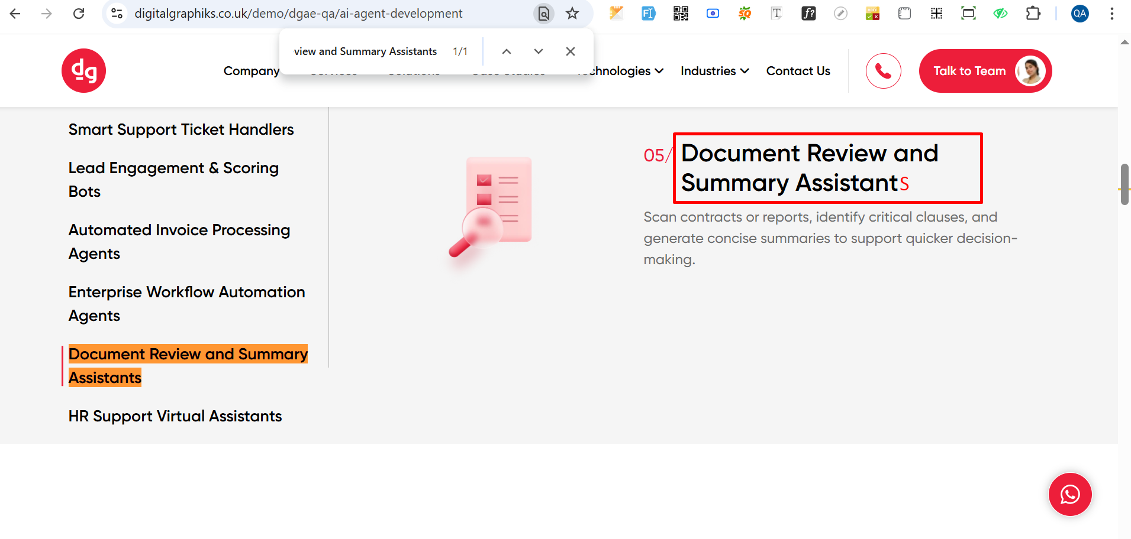Open Chrome three-dot menu
Image resolution: width=1131 pixels, height=539 pixels.
click(x=1112, y=14)
